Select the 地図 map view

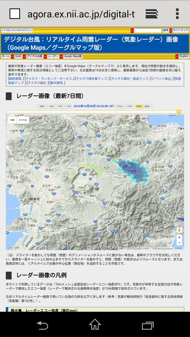click(x=12, y=120)
